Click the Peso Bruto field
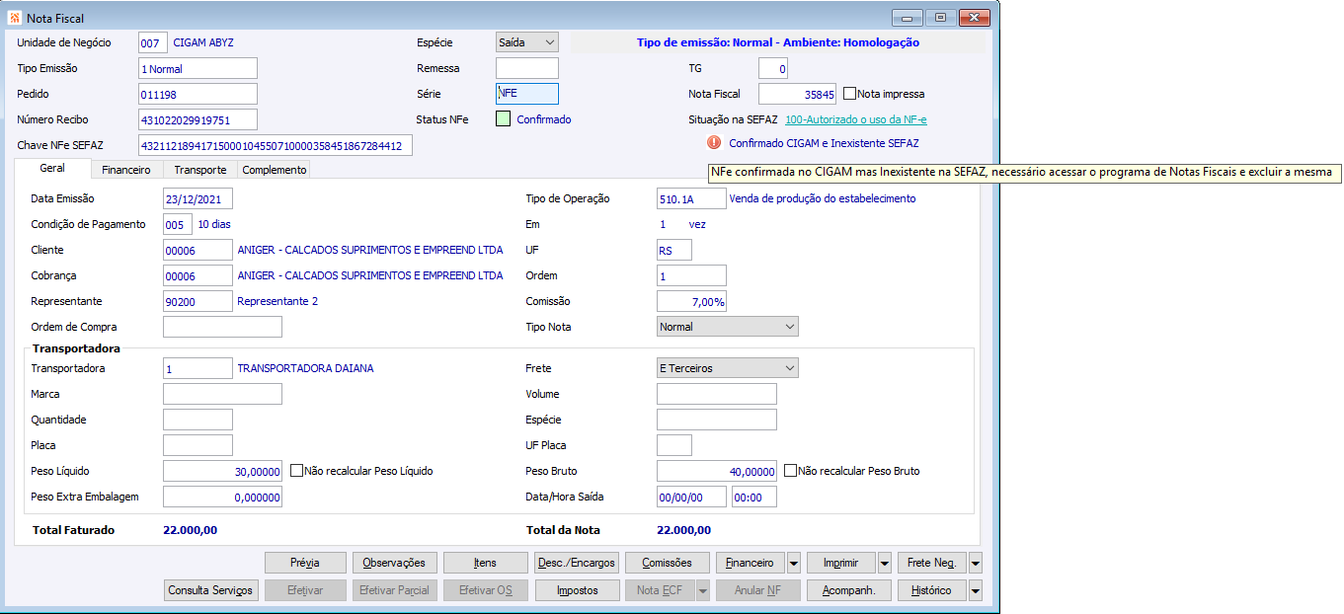Image resolution: width=1344 pixels, height=614 pixels. pos(717,471)
